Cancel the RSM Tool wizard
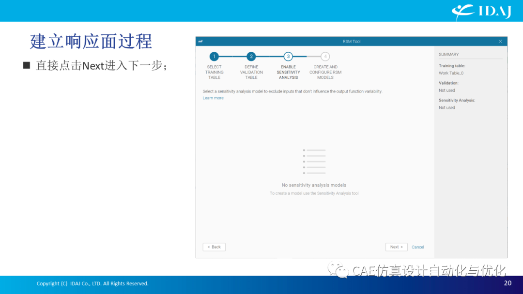This screenshot has height=294, width=523. [x=417, y=247]
